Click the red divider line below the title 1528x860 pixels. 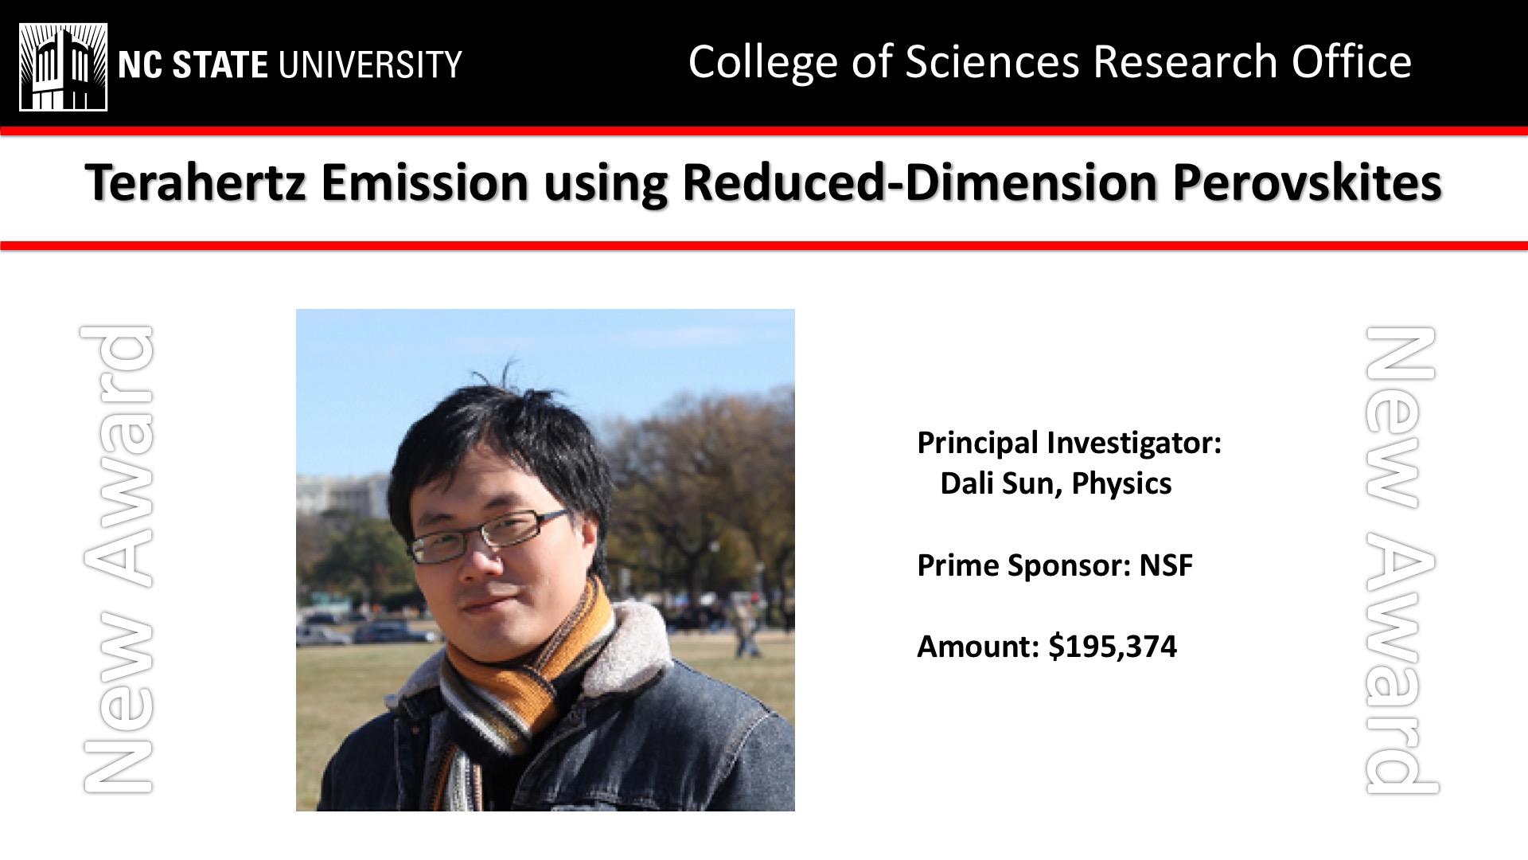(764, 246)
